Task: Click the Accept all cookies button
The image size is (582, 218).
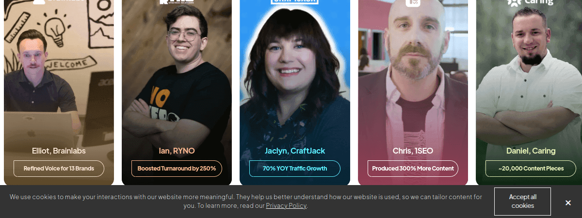Action: 522,201
